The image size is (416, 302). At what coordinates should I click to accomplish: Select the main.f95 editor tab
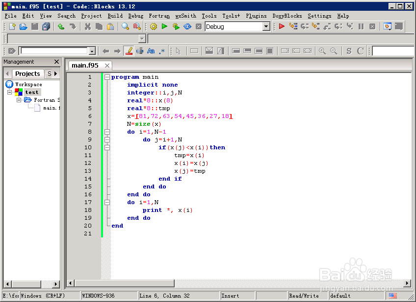85,66
